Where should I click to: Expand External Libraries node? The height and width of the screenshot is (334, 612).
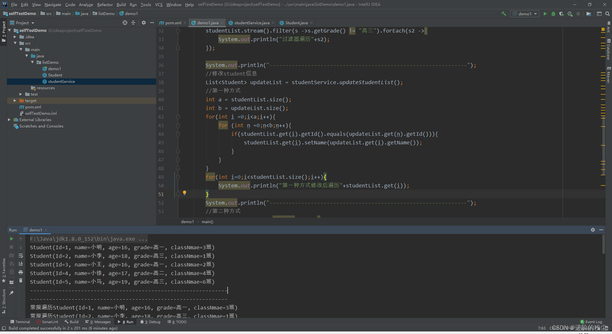point(9,120)
